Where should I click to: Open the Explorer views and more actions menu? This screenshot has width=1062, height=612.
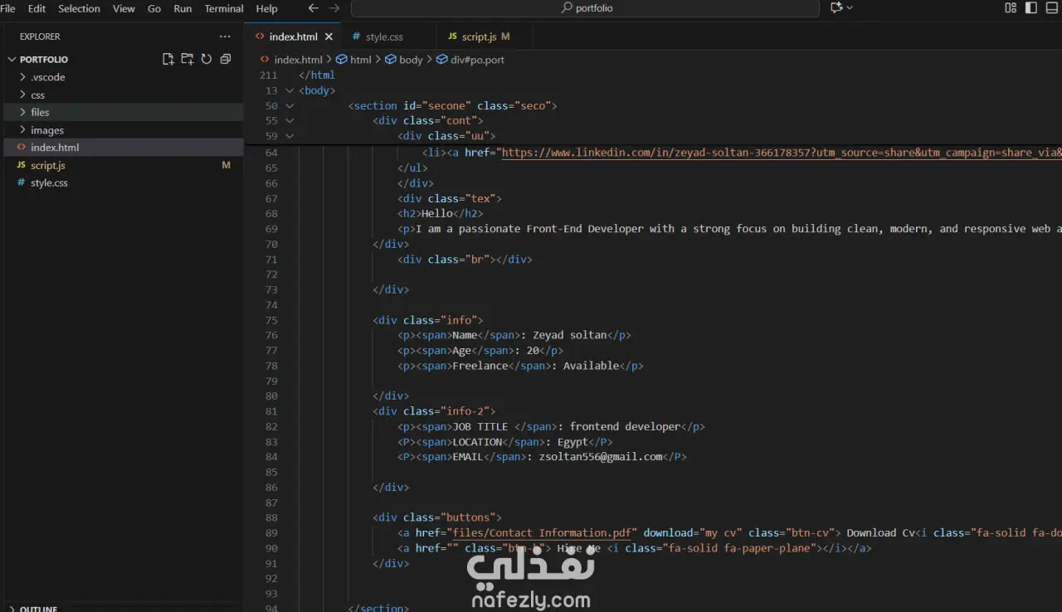[x=225, y=36]
